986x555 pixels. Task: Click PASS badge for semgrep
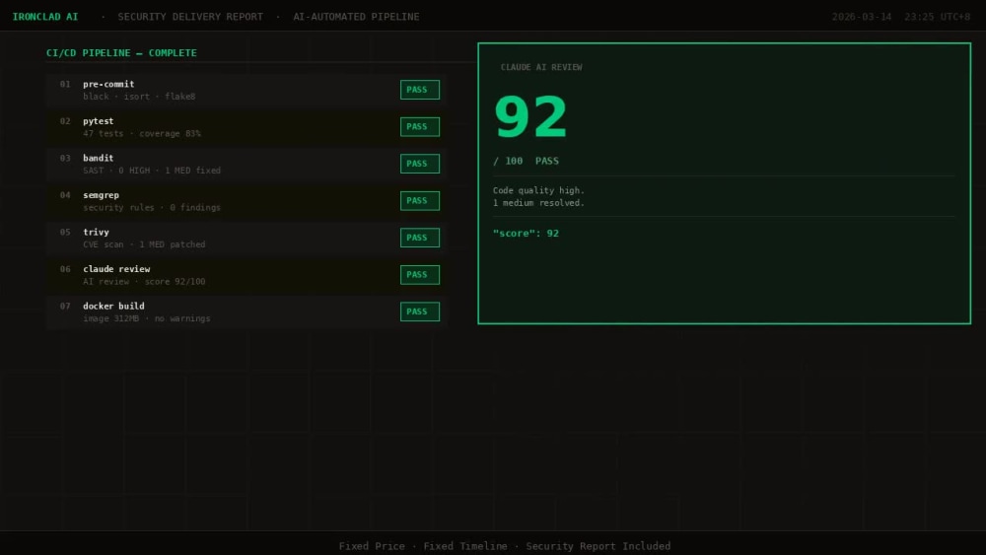(x=419, y=201)
